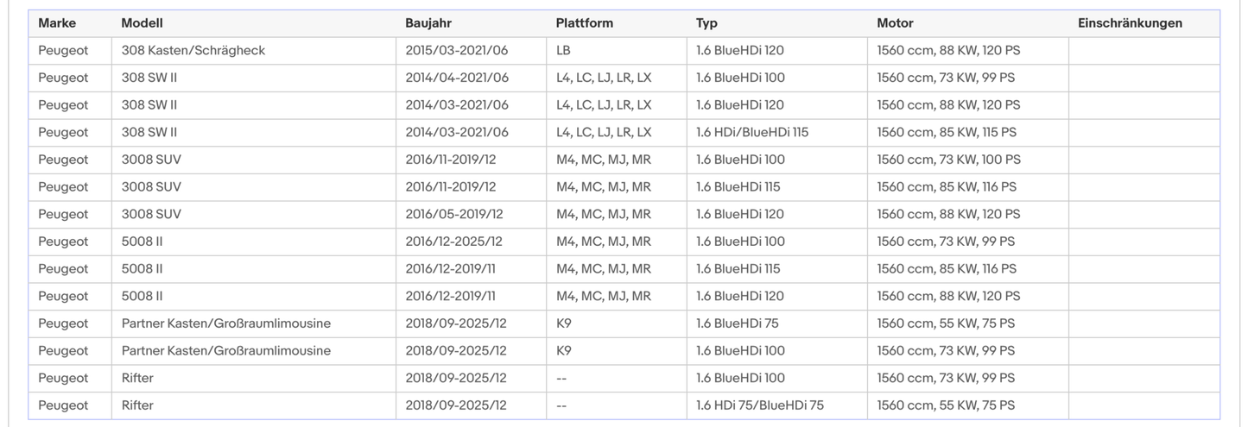Click the 2016/05-2019/12 Baujahr cell

point(454,214)
